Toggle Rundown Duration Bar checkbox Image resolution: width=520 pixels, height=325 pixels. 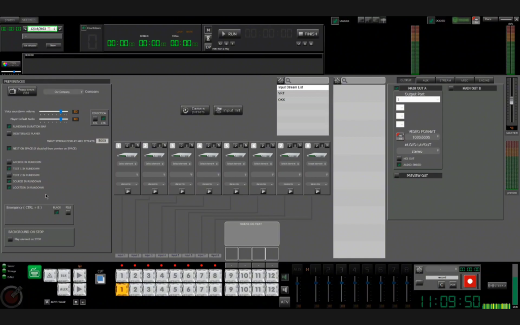pyautogui.click(x=9, y=126)
